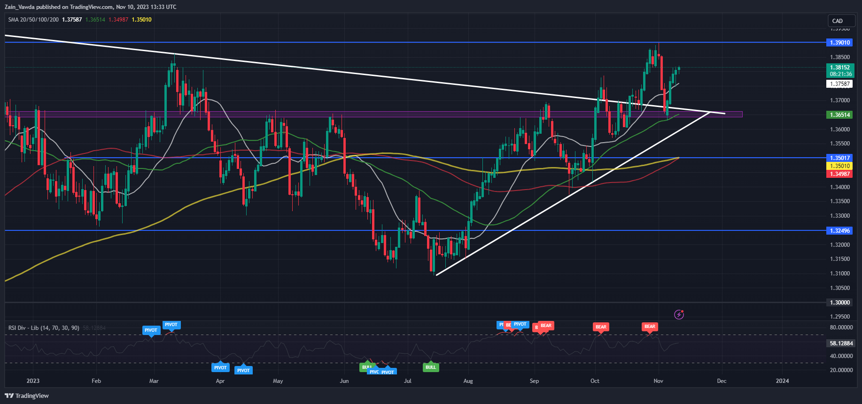Click the Feb label on the time axis
This screenshot has height=404, width=862.
[96, 381]
